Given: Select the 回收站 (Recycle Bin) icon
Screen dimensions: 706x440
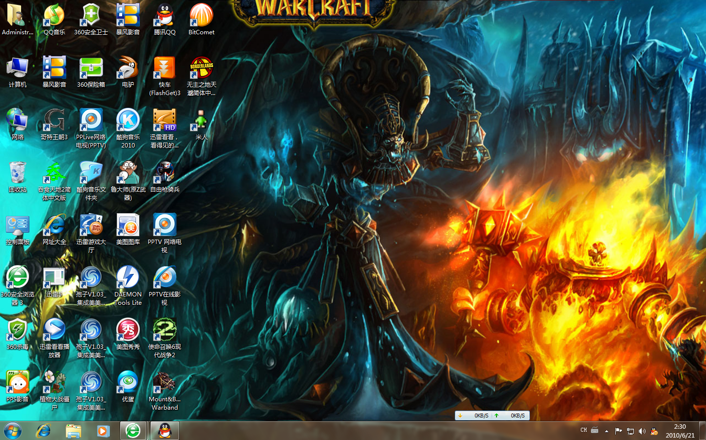Looking at the screenshot, I should click(18, 177).
